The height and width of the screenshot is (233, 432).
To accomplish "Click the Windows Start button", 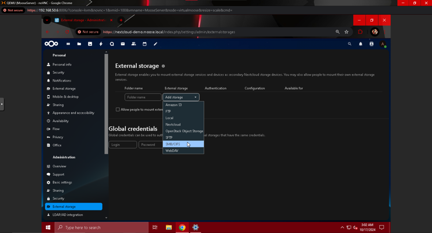I will (x=48, y=228).
